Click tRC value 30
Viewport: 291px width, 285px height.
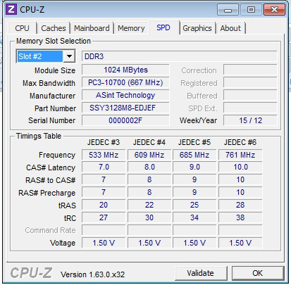tap(149, 217)
